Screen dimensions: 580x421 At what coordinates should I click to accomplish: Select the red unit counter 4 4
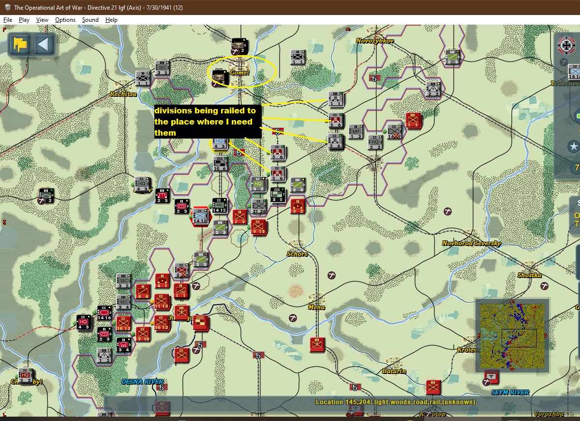pos(143,291)
